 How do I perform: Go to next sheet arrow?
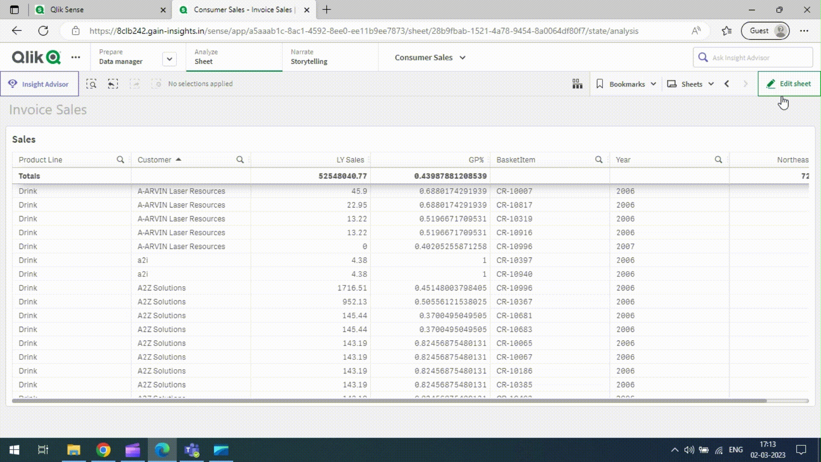[x=745, y=84]
